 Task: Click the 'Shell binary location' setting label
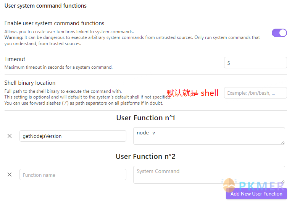point(30,83)
